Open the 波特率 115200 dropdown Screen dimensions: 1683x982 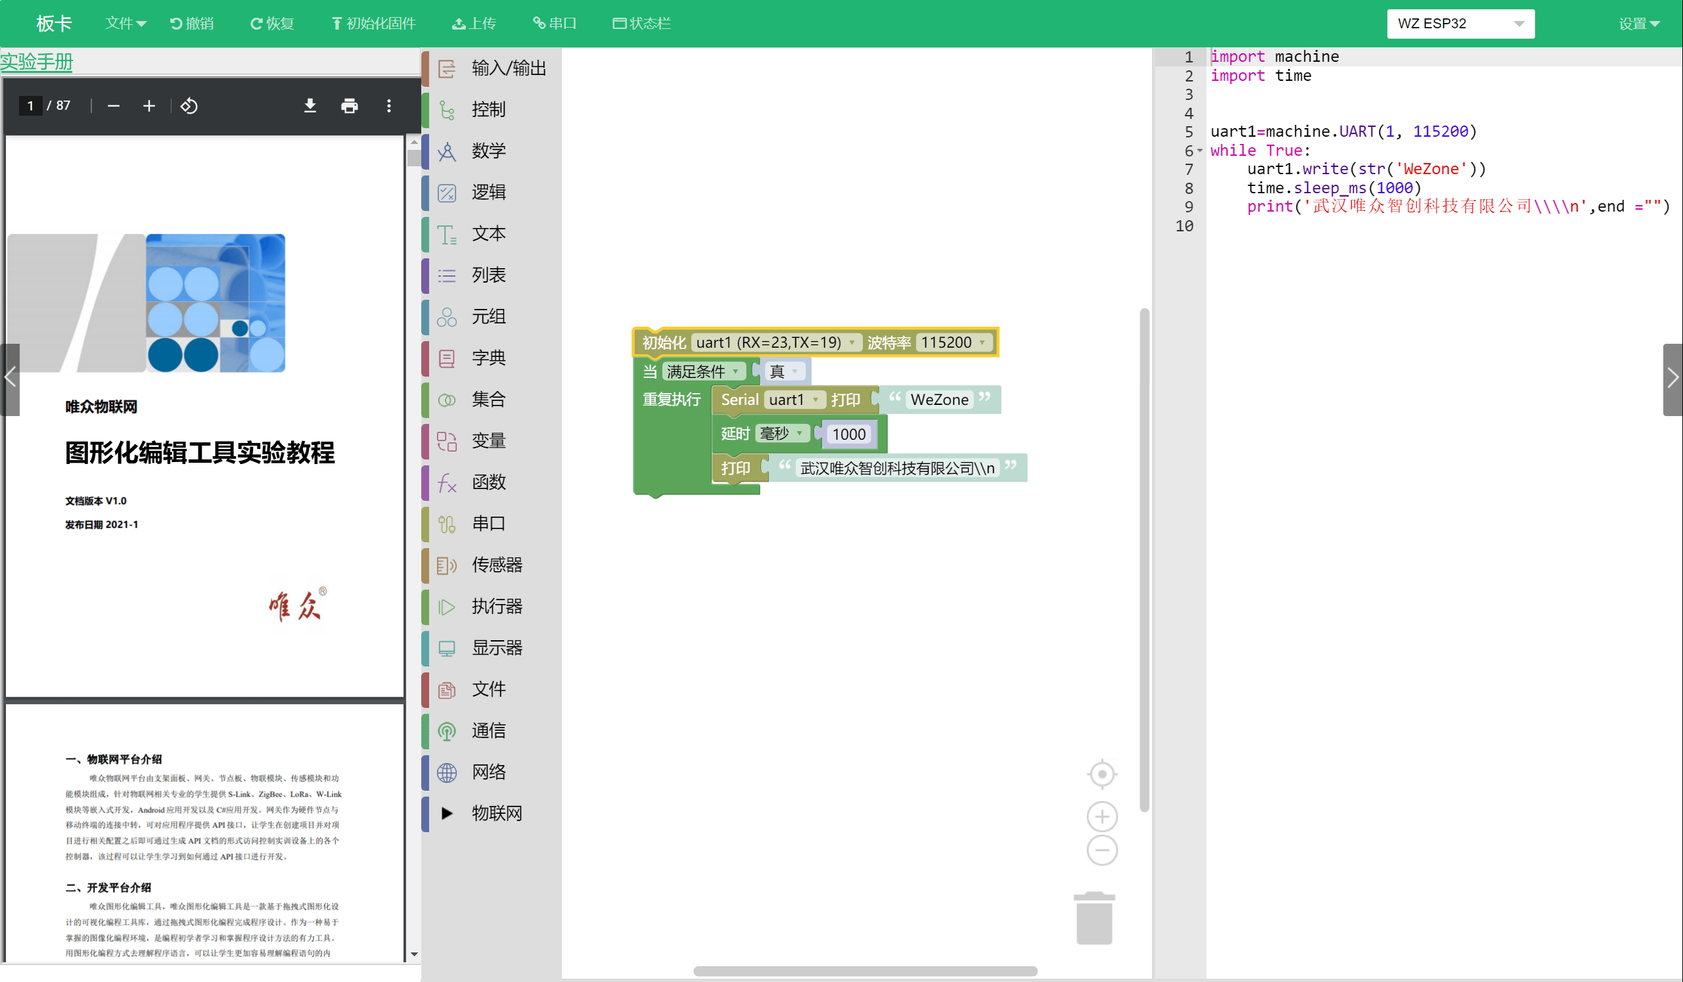click(953, 342)
